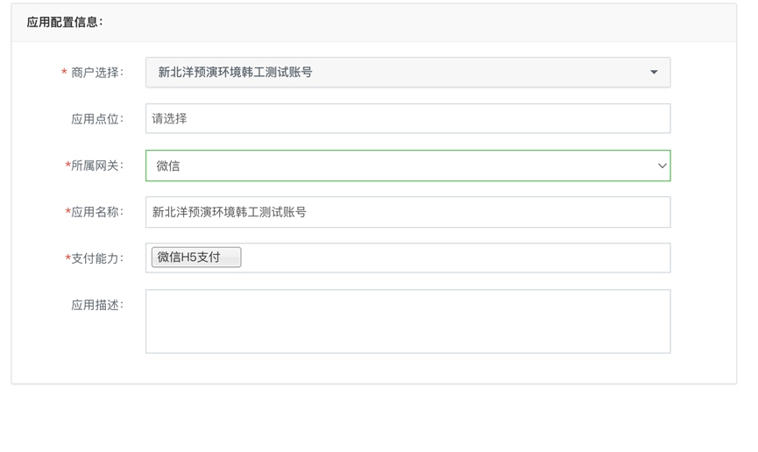Screen dimensions: 758x452
Task: Click the 商户选择 field label
Action: click(97, 73)
